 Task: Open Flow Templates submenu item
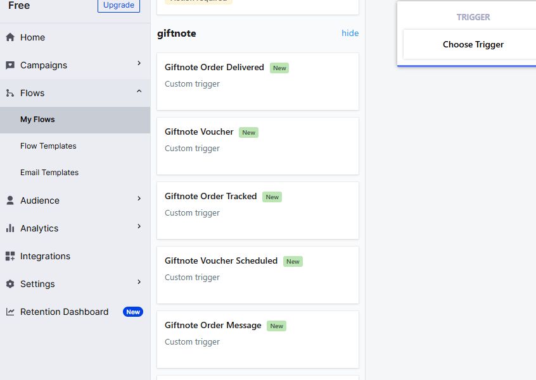tap(75, 146)
